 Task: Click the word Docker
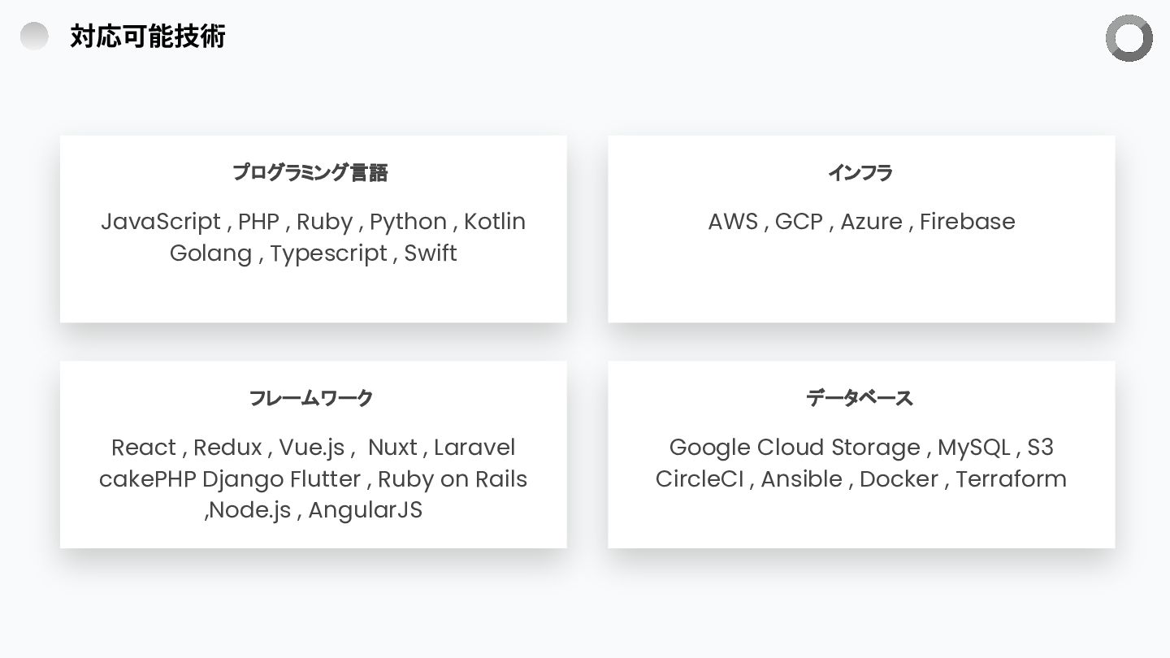[899, 479]
